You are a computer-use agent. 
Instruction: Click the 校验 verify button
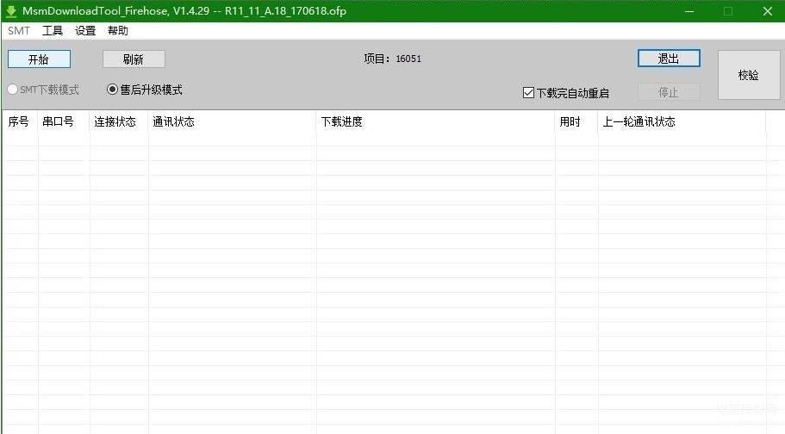tap(749, 75)
